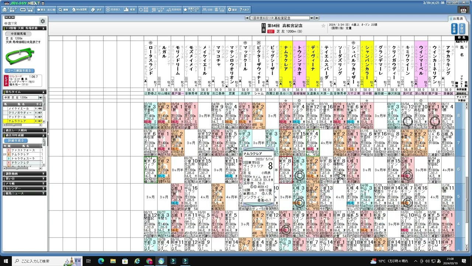Toggle the 予想印 display button
Screen dimensions: 472x266
point(462,28)
